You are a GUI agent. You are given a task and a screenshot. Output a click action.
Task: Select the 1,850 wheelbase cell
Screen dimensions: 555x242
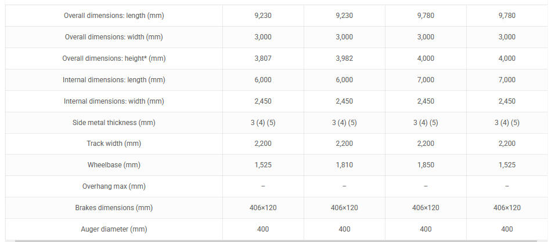[x=426, y=165]
